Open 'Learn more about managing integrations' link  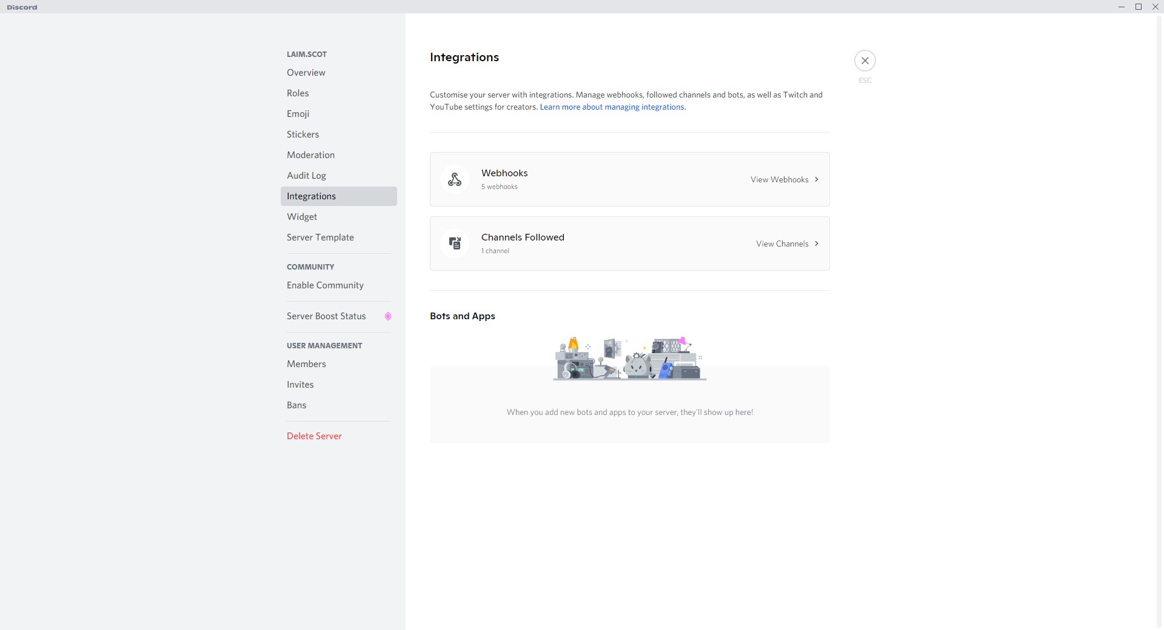tap(612, 107)
